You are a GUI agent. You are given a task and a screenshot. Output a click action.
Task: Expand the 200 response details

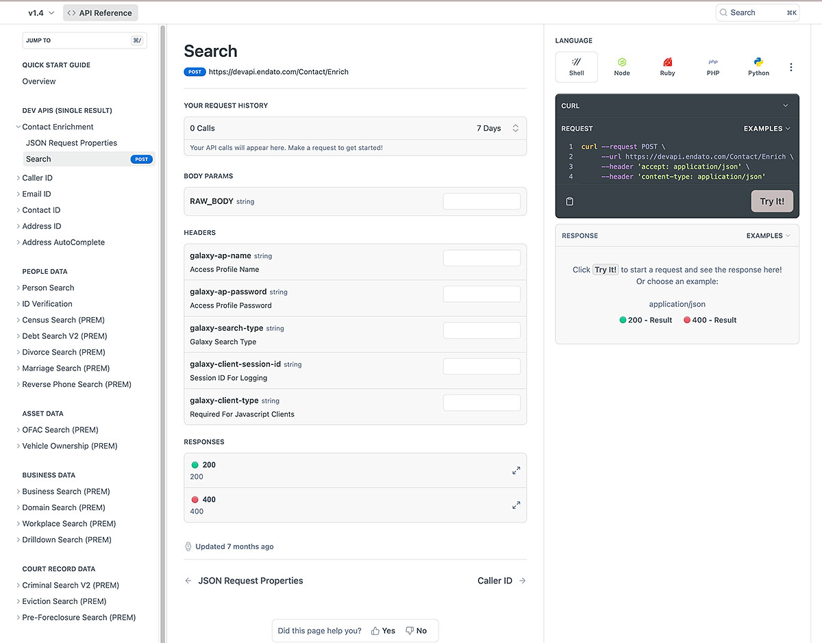pyautogui.click(x=516, y=470)
